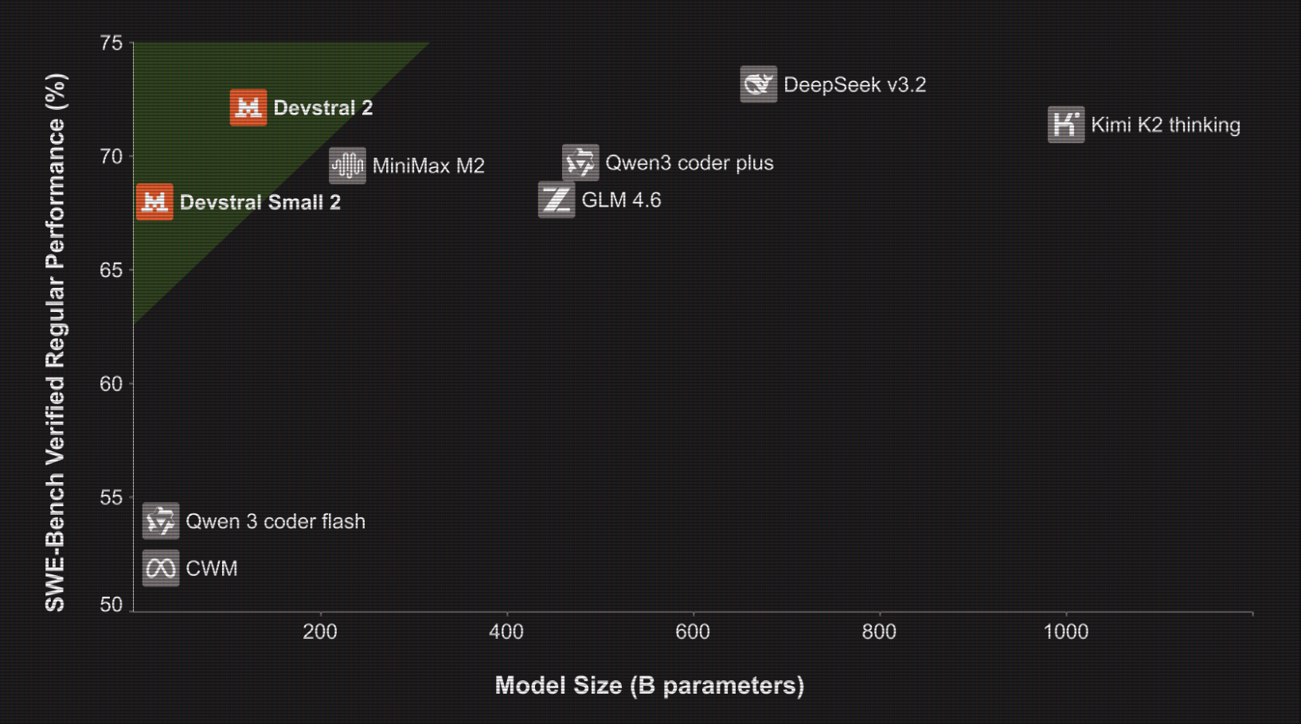Click the DeepSeek v3.2 whale icon
Viewport: 1301px width, 724px height.
click(758, 84)
